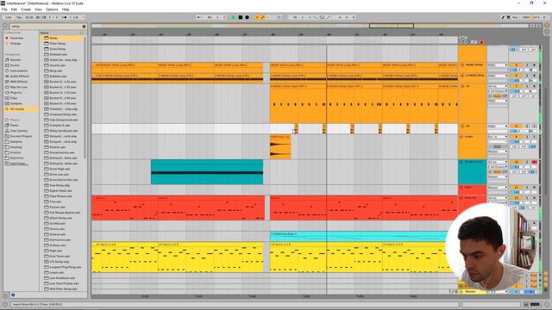Unfold the red Bass track
Viewport: 552px width, 310px height.
pyautogui.click(x=461, y=188)
